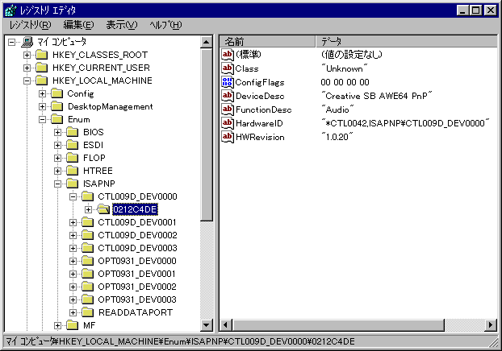The image size is (502, 351).
Task: Click the string icon of Class value
Action: (228, 68)
